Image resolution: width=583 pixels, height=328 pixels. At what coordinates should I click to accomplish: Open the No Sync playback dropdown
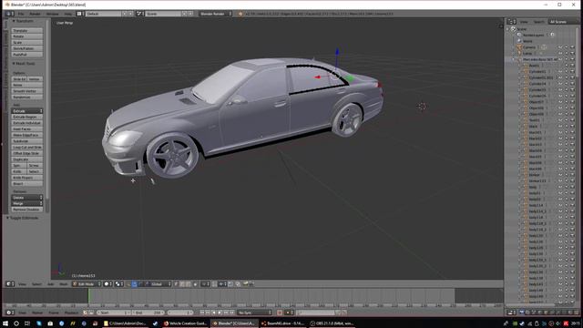tap(254, 313)
